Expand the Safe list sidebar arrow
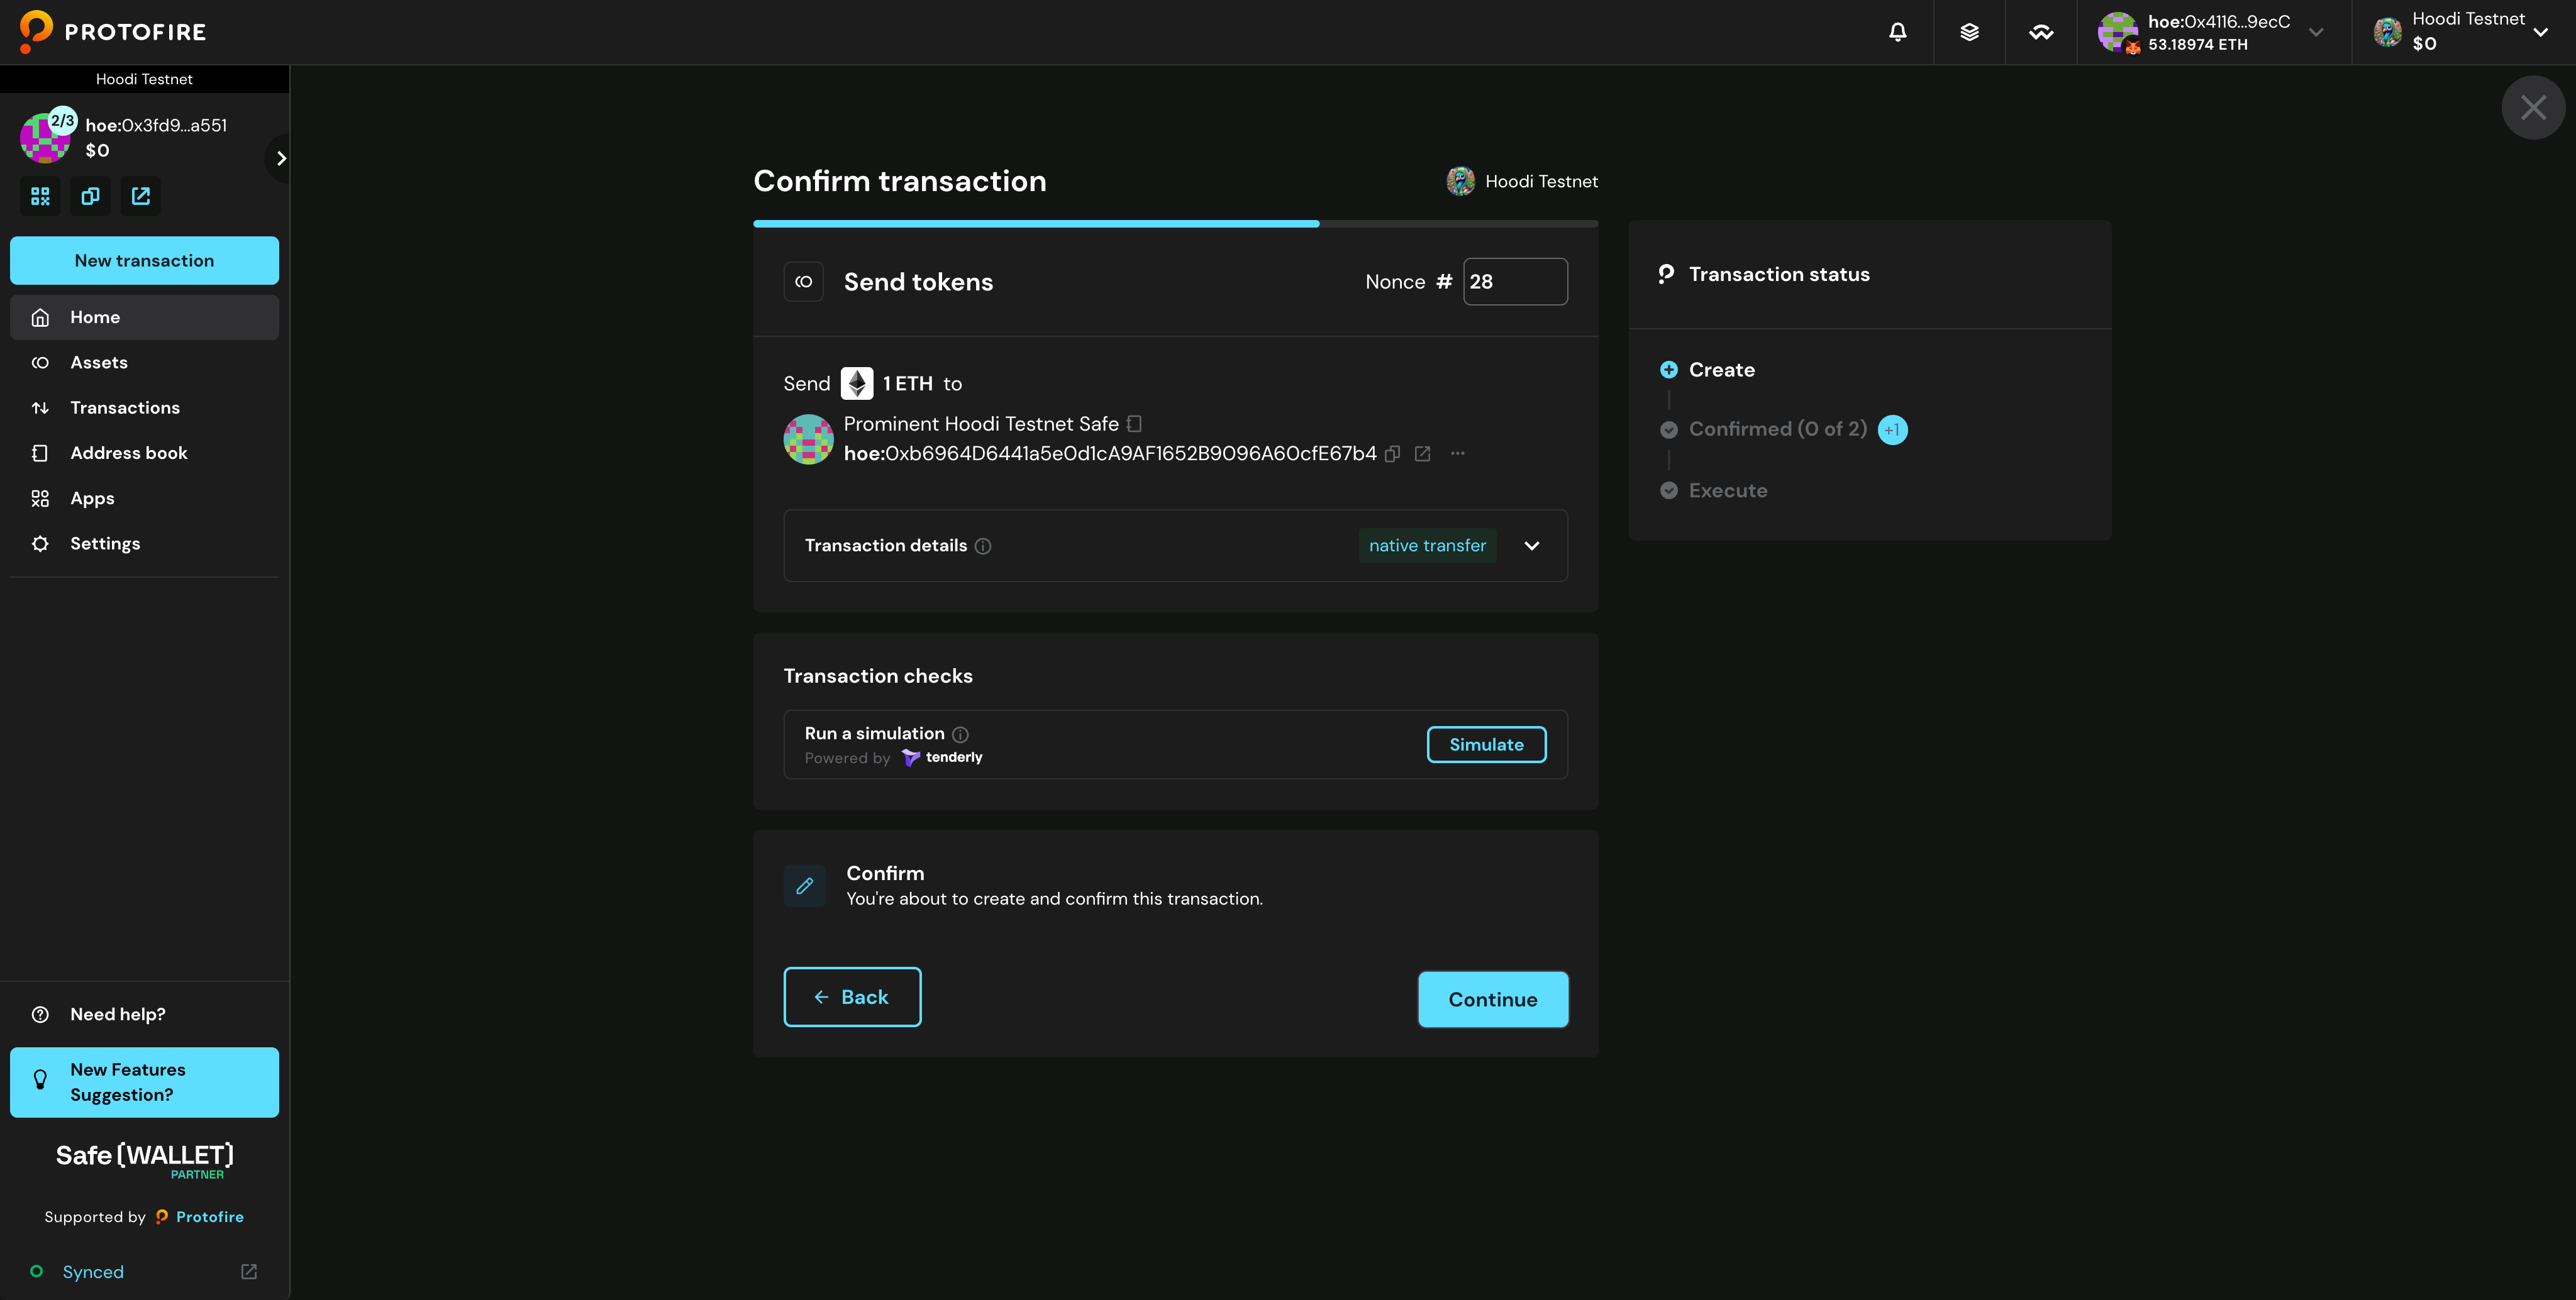This screenshot has height=1300, width=2576. point(281,158)
